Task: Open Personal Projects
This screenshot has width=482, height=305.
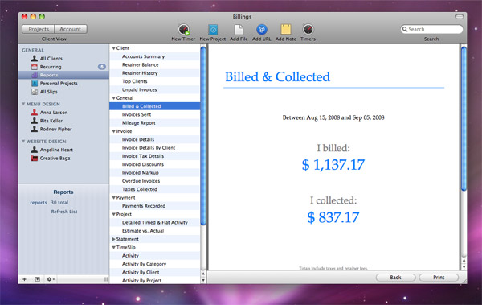Action: click(59, 83)
